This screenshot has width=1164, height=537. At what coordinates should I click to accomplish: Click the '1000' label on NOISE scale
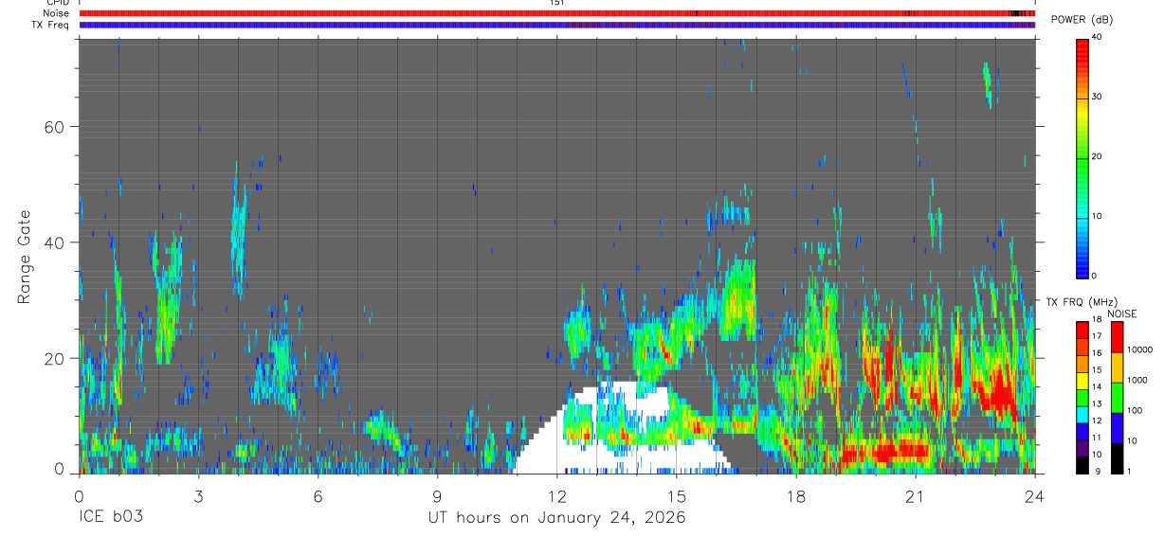[1137, 380]
